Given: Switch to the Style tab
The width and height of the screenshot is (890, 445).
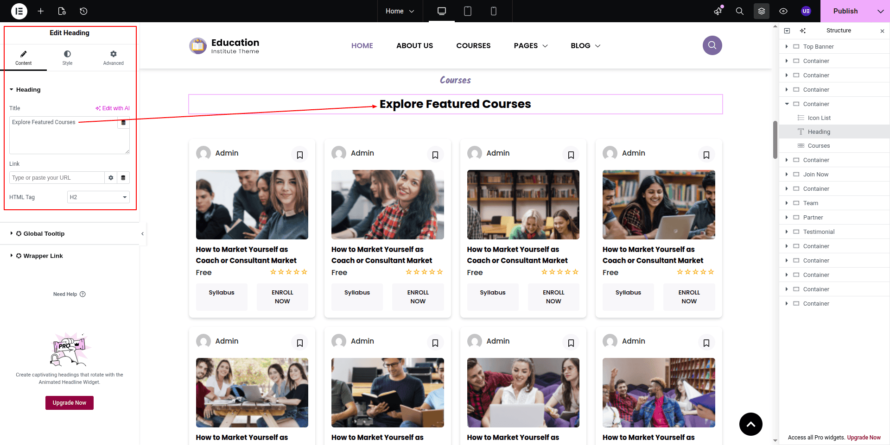Looking at the screenshot, I should click(x=67, y=57).
